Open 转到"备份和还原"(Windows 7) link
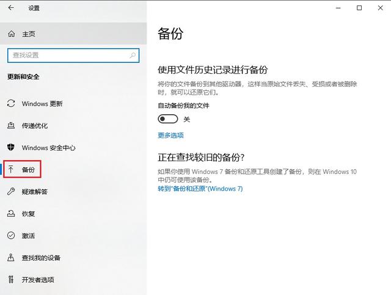Viewport: 391px width, 295px height. tap(200, 189)
